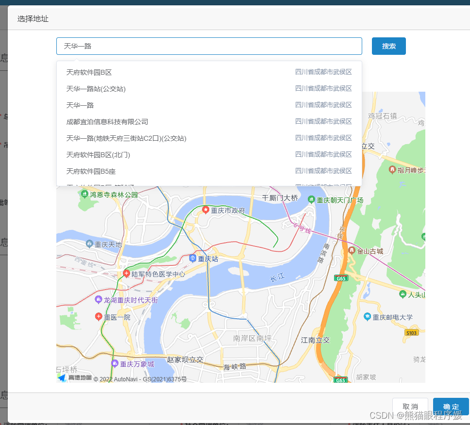Click the 人头山 mountain marker icon
470x425 pixels.
(x=403, y=294)
